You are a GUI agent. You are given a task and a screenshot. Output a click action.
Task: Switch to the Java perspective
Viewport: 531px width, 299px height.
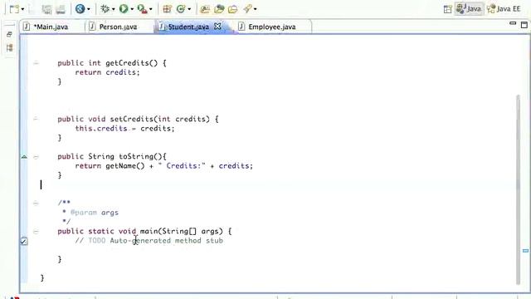[469, 9]
